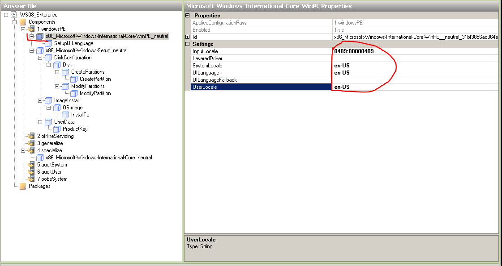Edit the InputLocale value 0409:00000409
The height and width of the screenshot is (266, 502).
[x=415, y=51]
